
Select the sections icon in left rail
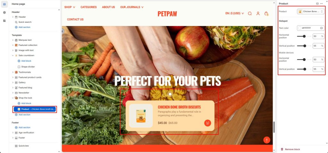point(4,4)
